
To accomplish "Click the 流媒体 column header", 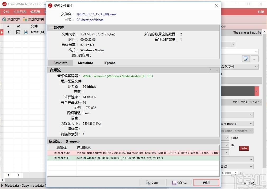I will (x=62, y=147).
